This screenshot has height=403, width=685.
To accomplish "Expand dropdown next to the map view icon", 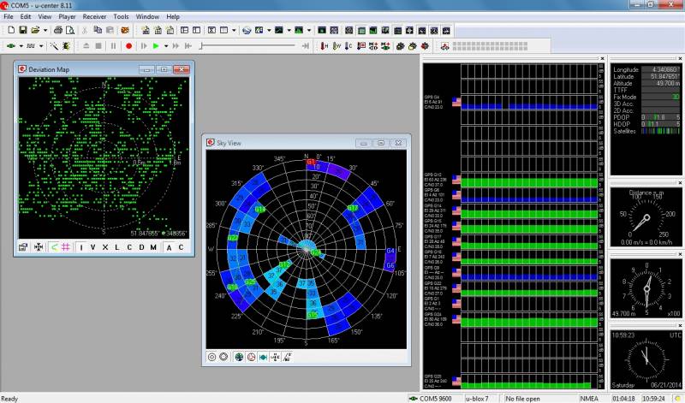I will coord(269,31).
